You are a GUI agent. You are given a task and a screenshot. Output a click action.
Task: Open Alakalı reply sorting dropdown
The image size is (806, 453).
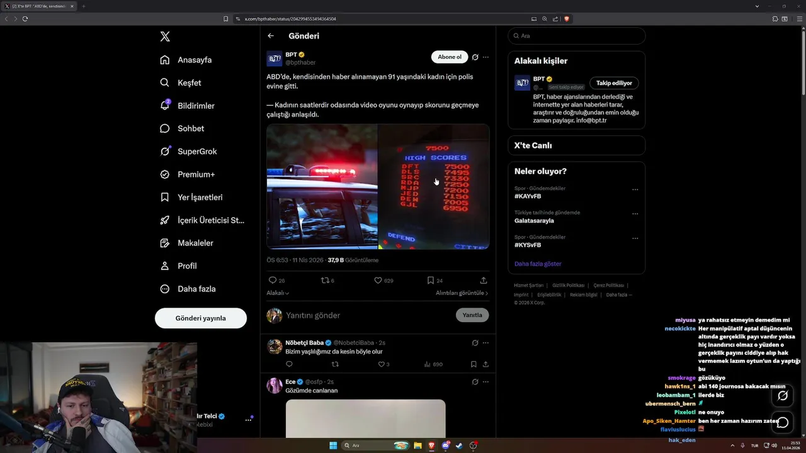278,293
